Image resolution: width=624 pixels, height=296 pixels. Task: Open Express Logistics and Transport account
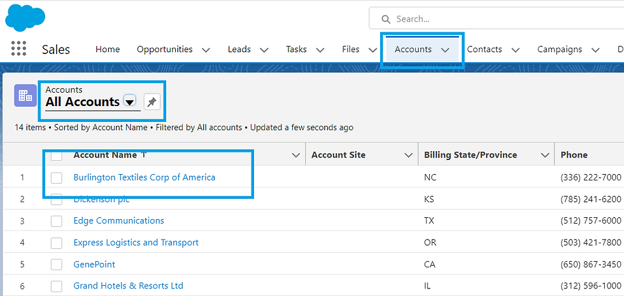(x=136, y=243)
